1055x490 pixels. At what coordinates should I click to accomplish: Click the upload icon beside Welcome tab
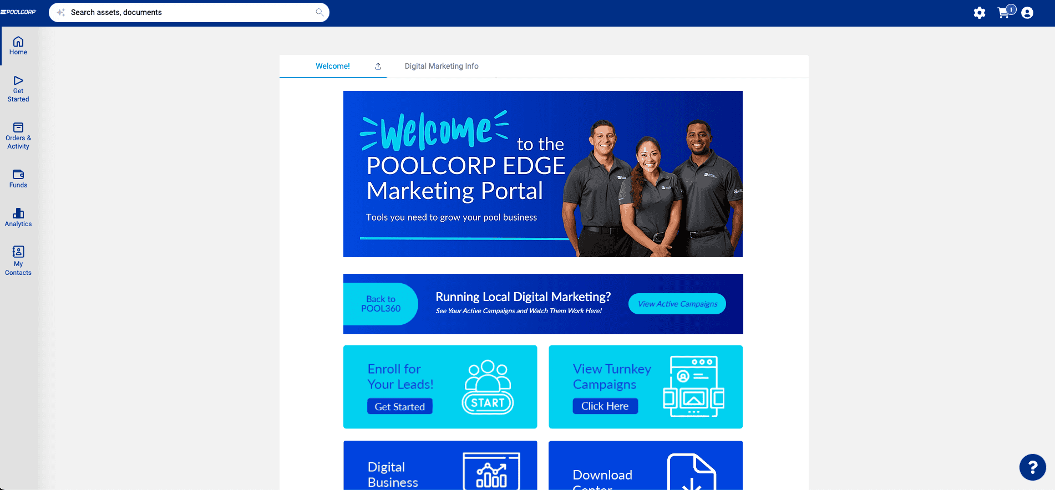[378, 67]
